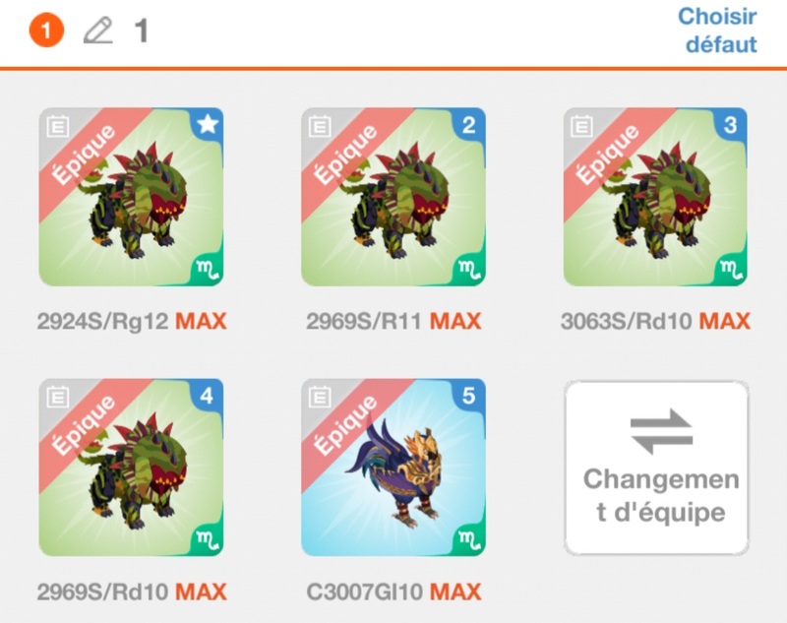Select the blue rooster monster thumbnail

393,467
